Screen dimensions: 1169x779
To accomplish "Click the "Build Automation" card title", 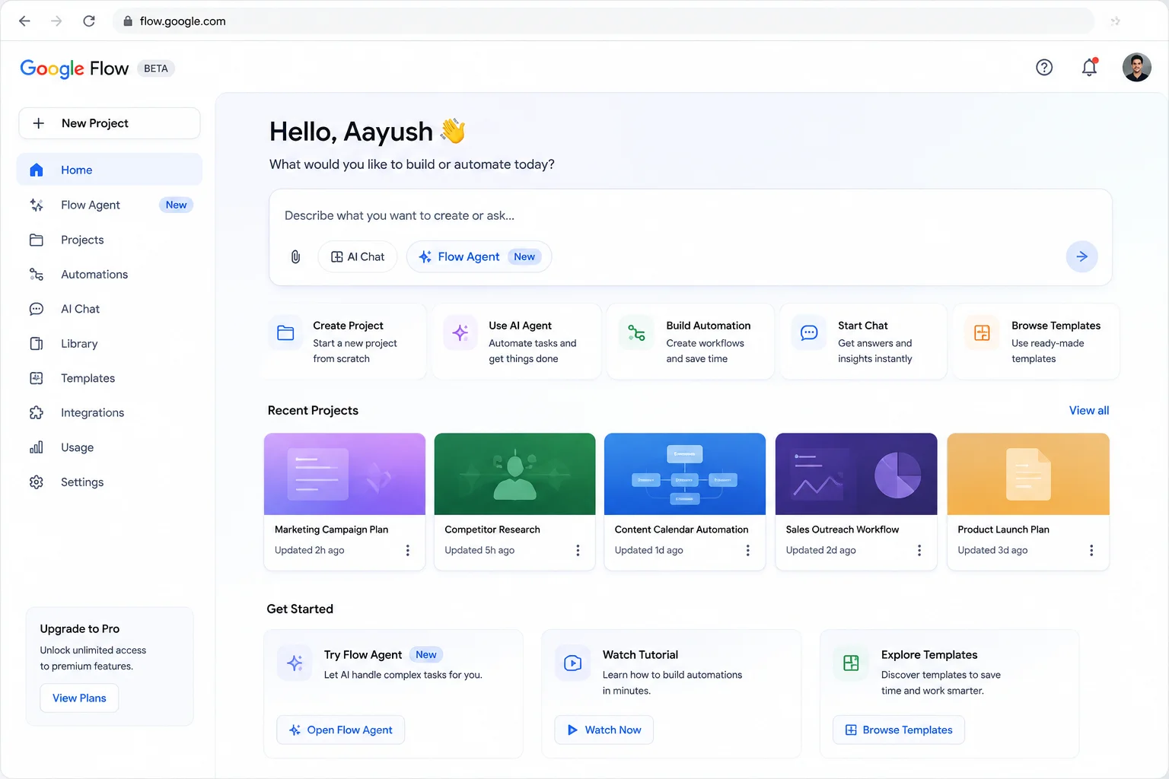I will pyautogui.click(x=709, y=326).
